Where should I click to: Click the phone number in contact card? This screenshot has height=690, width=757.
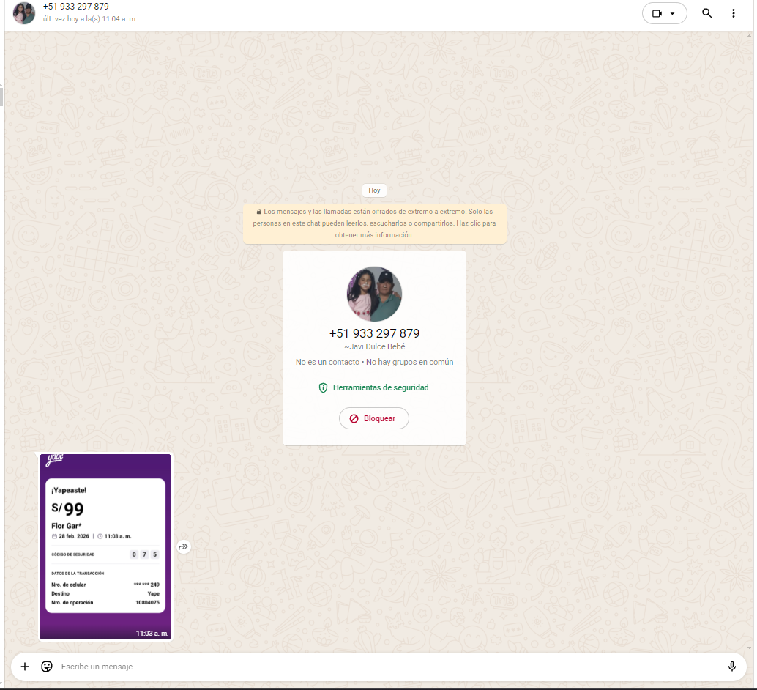tap(374, 333)
